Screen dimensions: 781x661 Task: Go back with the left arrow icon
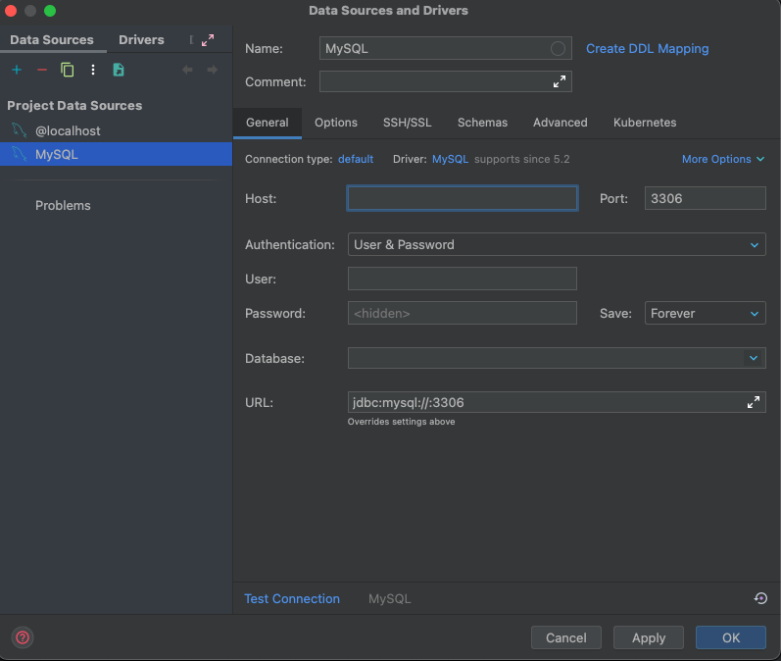coord(187,70)
